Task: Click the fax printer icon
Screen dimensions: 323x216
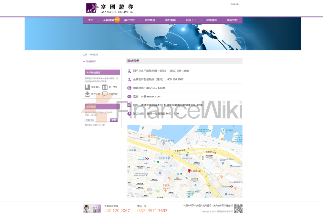Action: 129,88
